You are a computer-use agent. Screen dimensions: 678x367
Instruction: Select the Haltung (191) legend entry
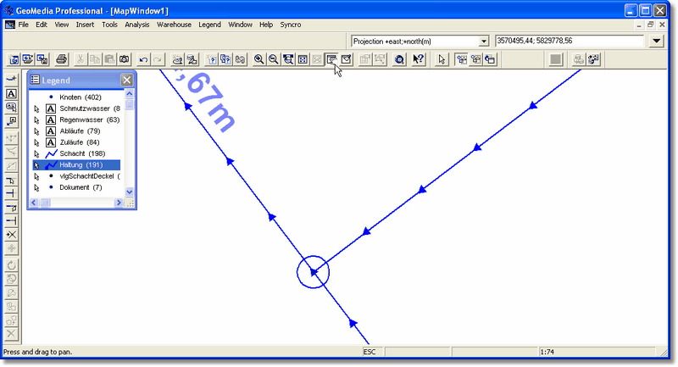[81, 164]
